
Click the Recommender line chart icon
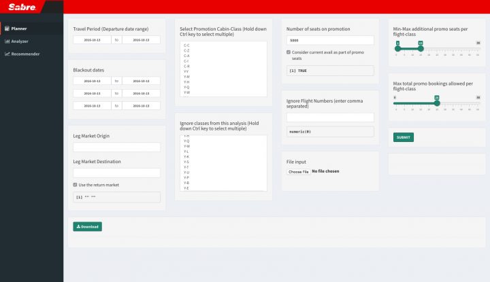[6, 54]
